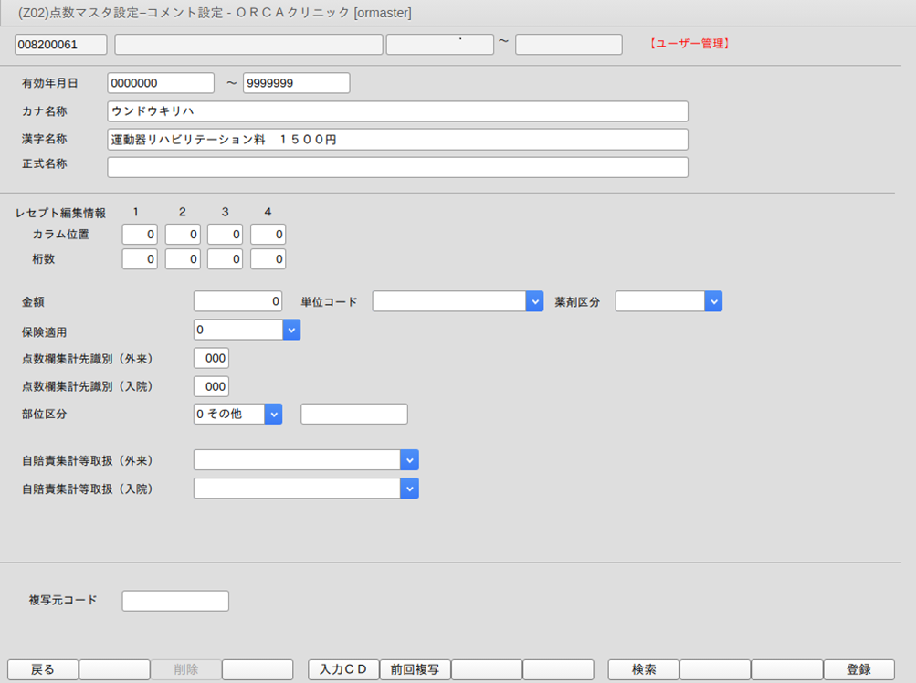Open the 単位コード dropdown

pyautogui.click(x=534, y=301)
